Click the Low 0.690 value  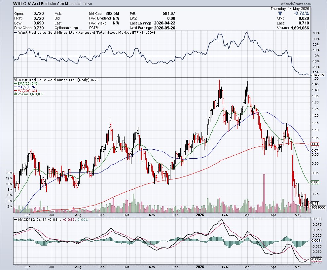(x=39, y=23)
